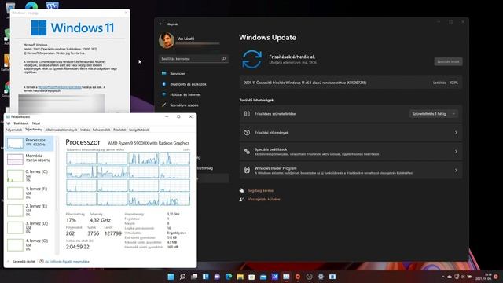This screenshot has height=283, width=503.
Task: Click the feedback icon beside Visszajelzés küldése
Action: [241, 199]
